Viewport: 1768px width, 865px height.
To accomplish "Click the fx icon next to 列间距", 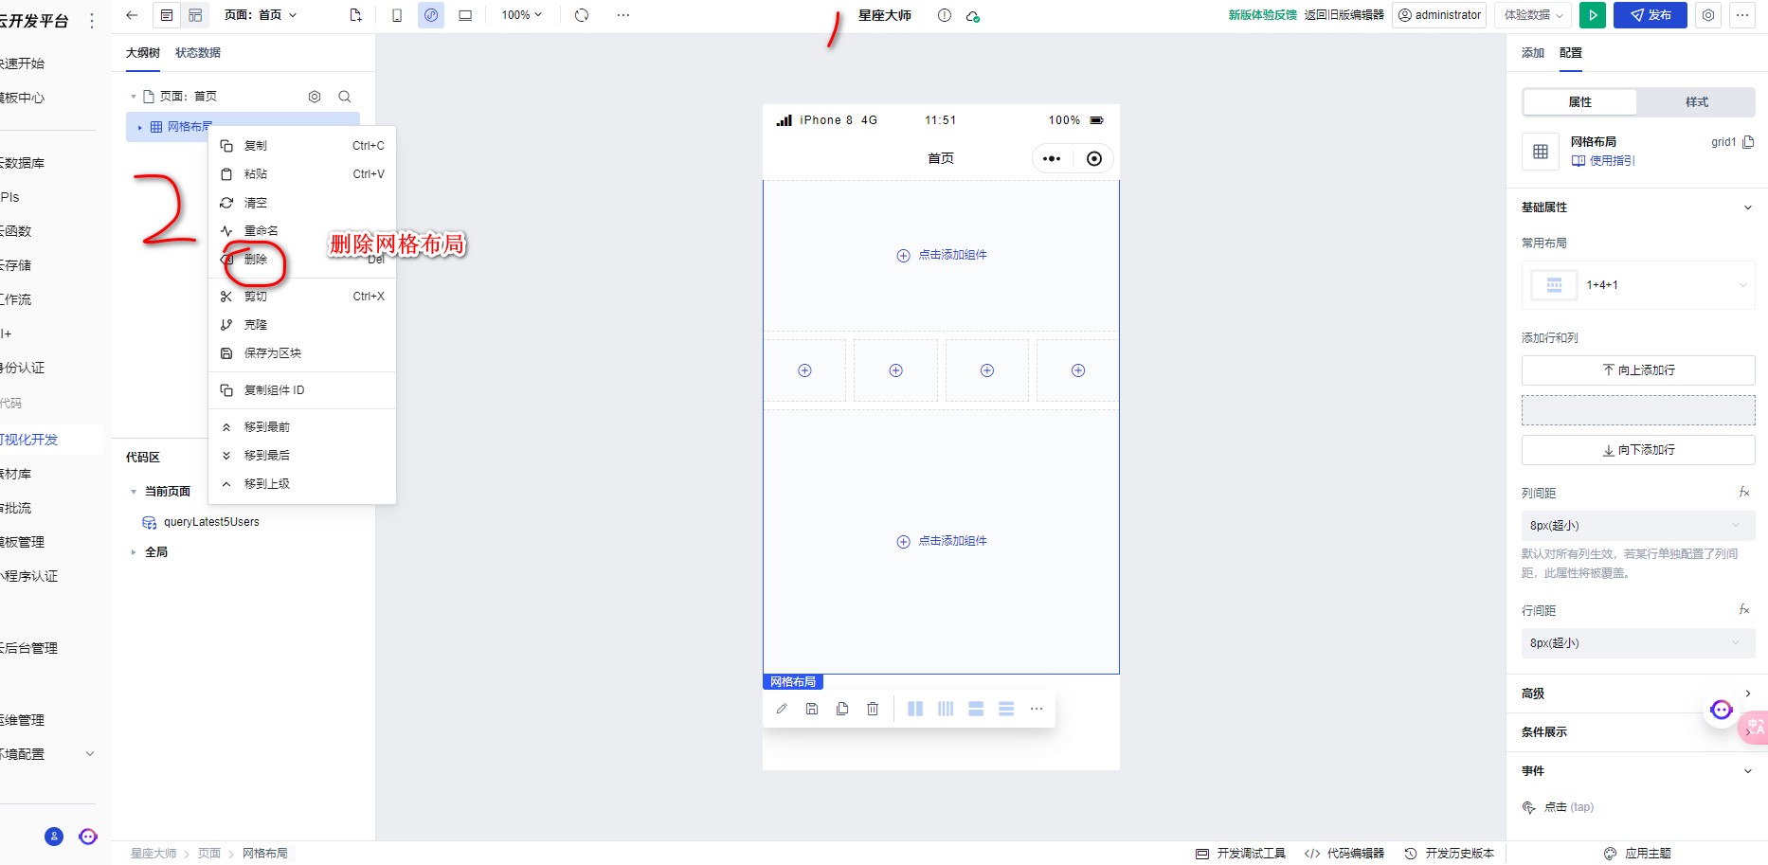I will [1744, 492].
